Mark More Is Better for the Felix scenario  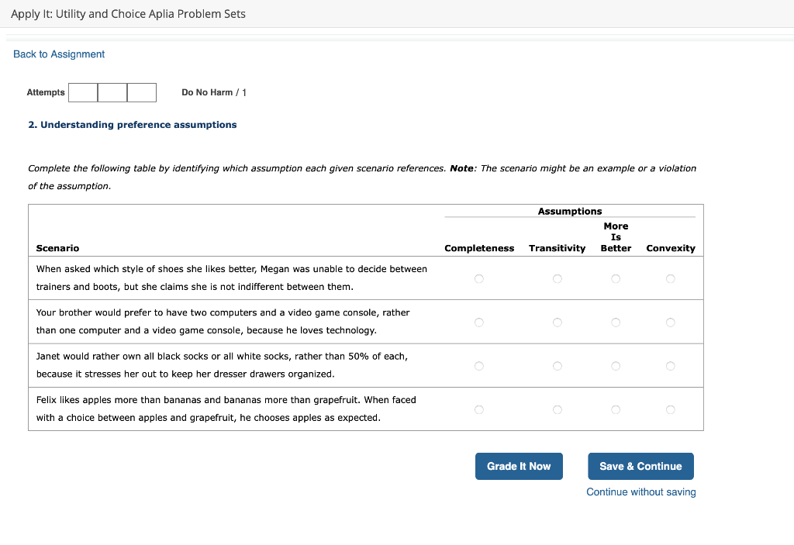coord(616,409)
